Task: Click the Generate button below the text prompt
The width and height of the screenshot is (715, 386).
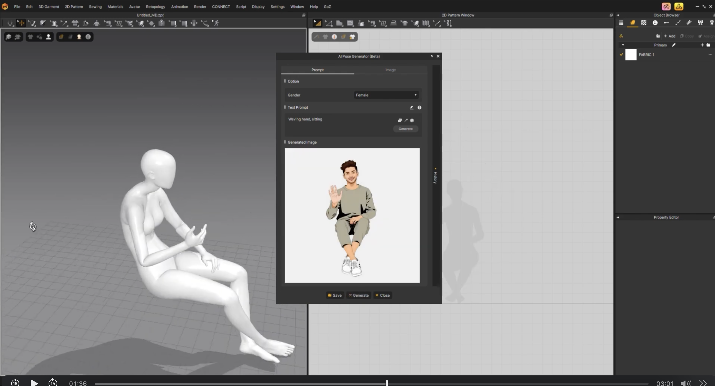Action: tap(406, 129)
